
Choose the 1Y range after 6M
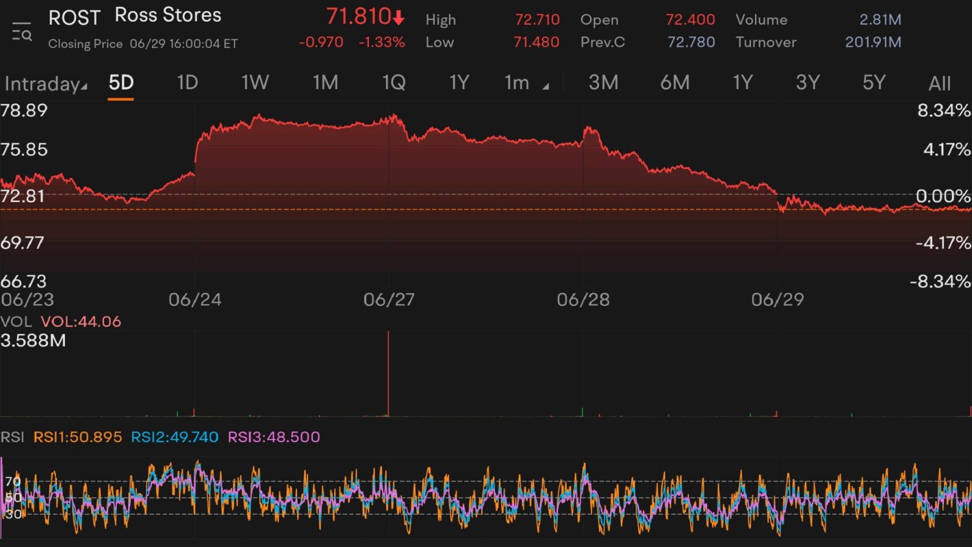742,83
